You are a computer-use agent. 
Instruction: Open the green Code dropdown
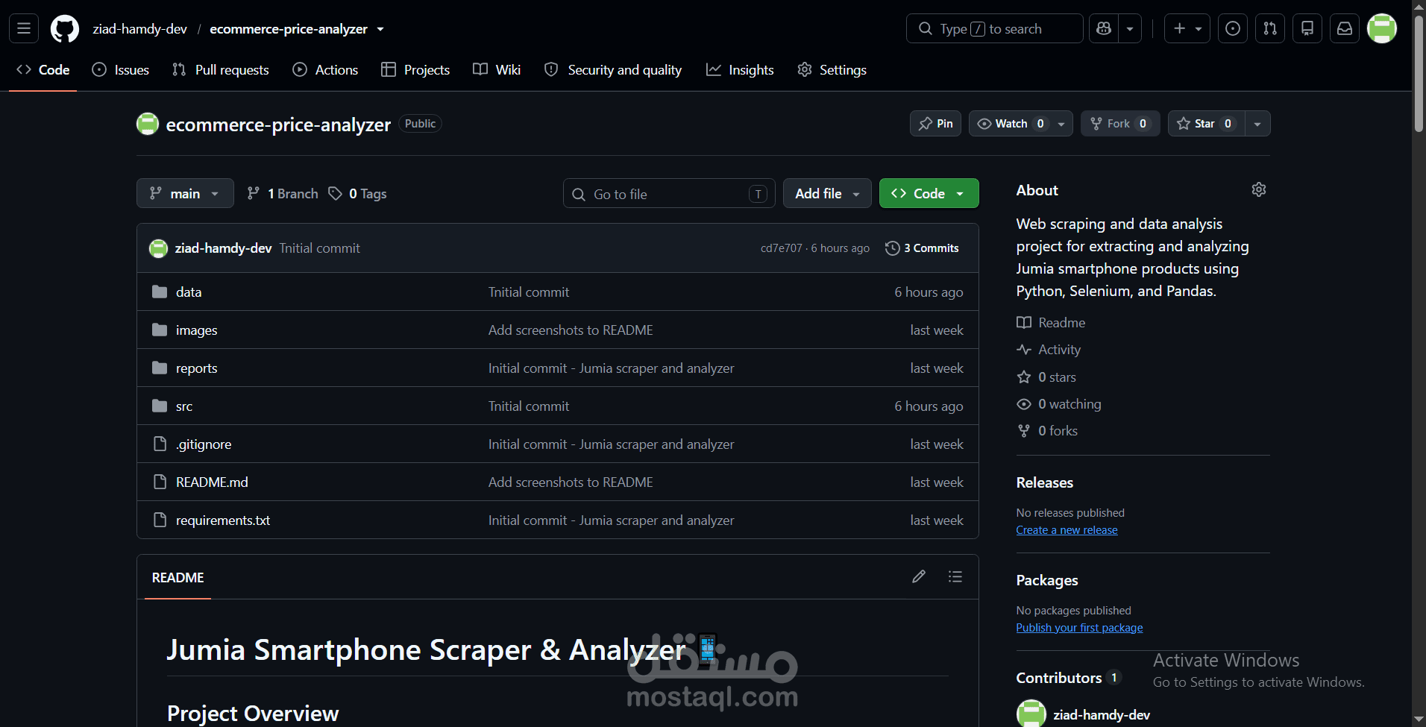pos(929,194)
